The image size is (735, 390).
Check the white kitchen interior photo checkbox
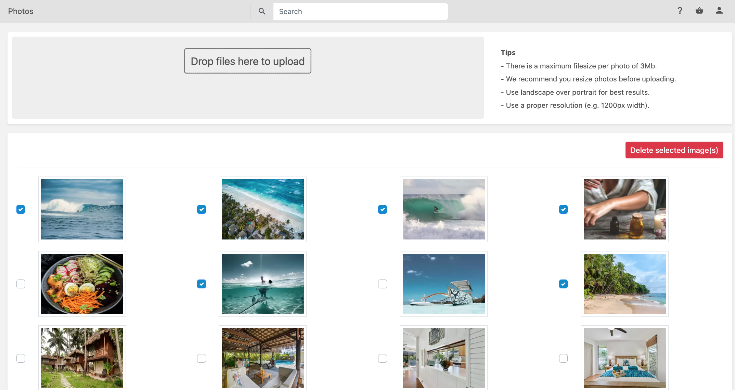(x=383, y=358)
